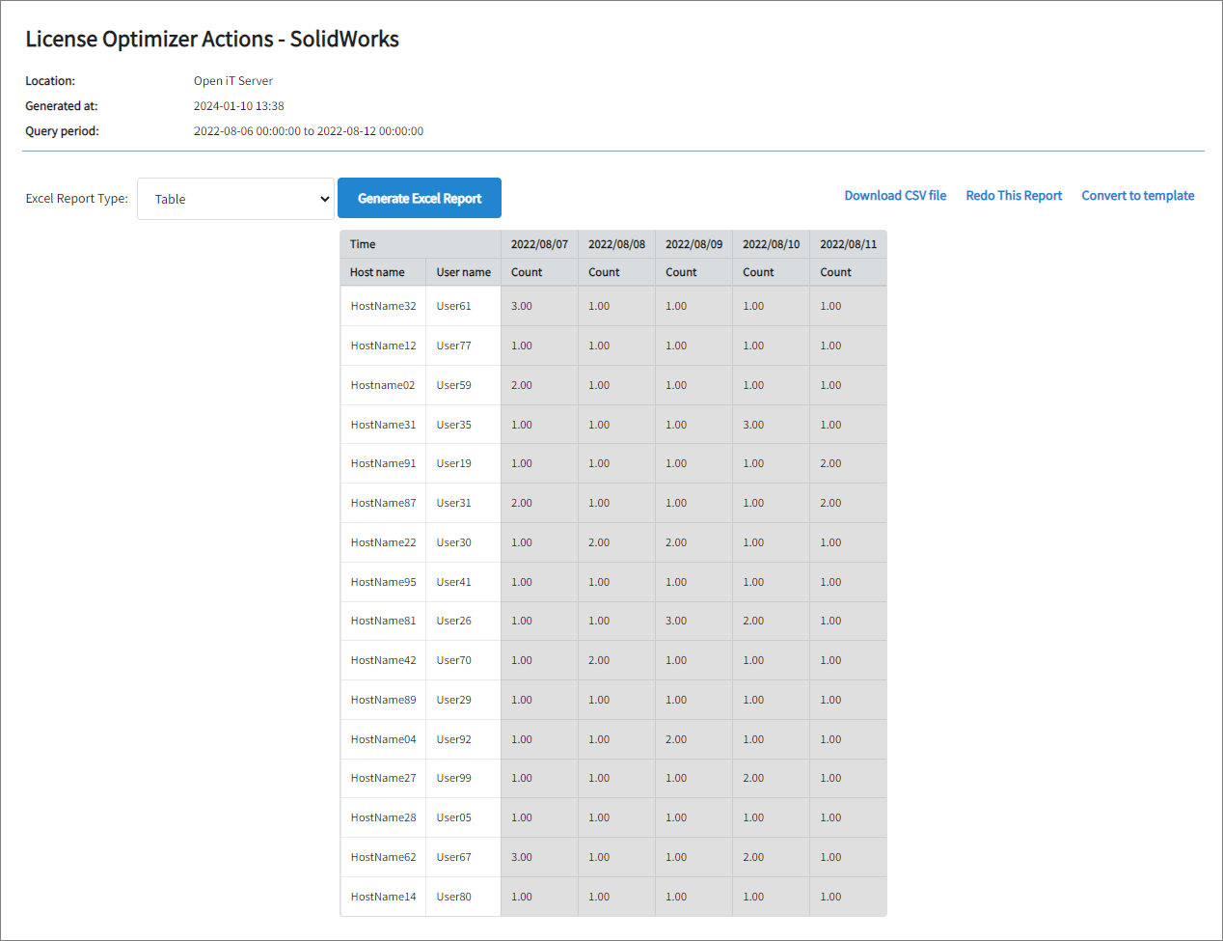Select HostName81 in the host column
Viewport: 1223px width, 941px height.
[382, 621]
